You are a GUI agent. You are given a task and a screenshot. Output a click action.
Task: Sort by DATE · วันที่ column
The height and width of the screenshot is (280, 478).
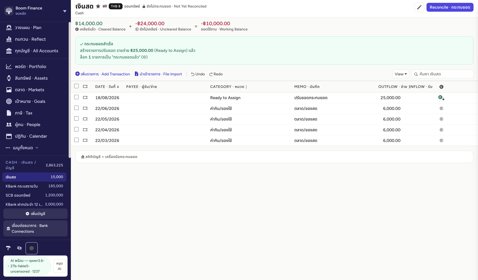(107, 87)
